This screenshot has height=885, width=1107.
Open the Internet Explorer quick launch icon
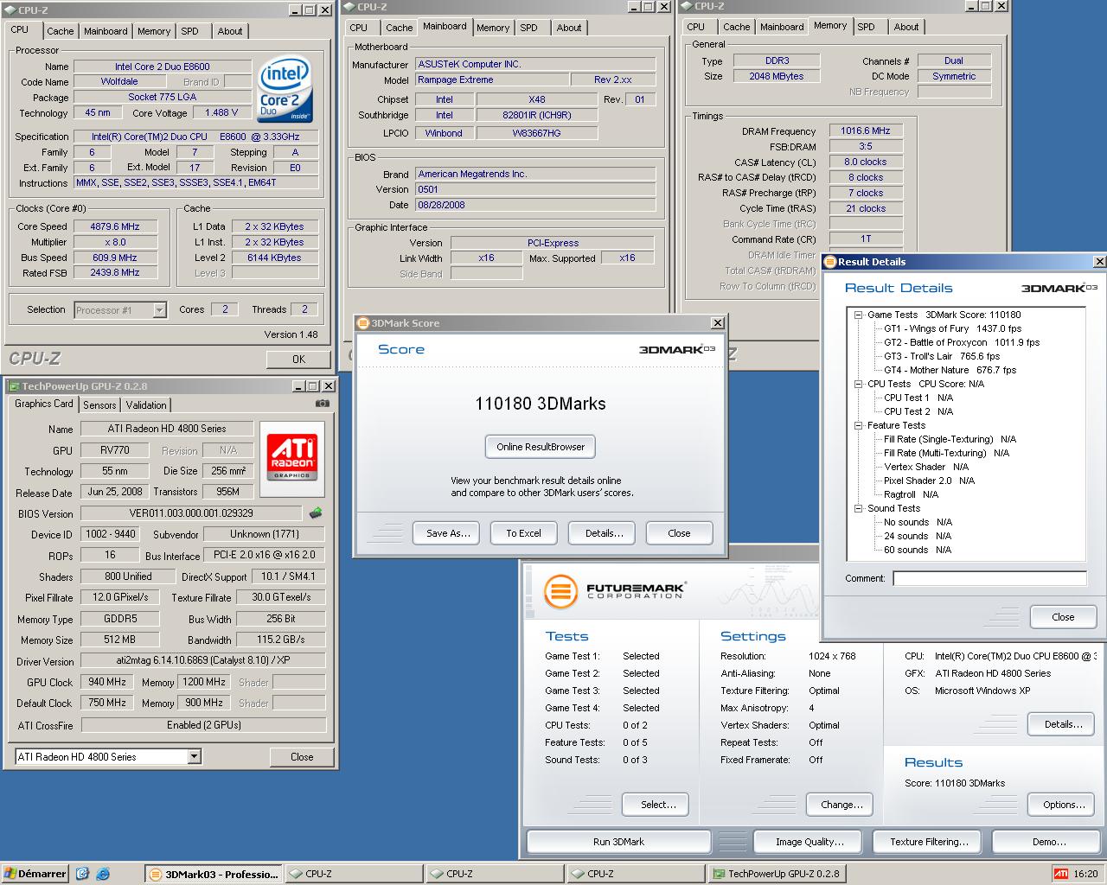coord(103,874)
